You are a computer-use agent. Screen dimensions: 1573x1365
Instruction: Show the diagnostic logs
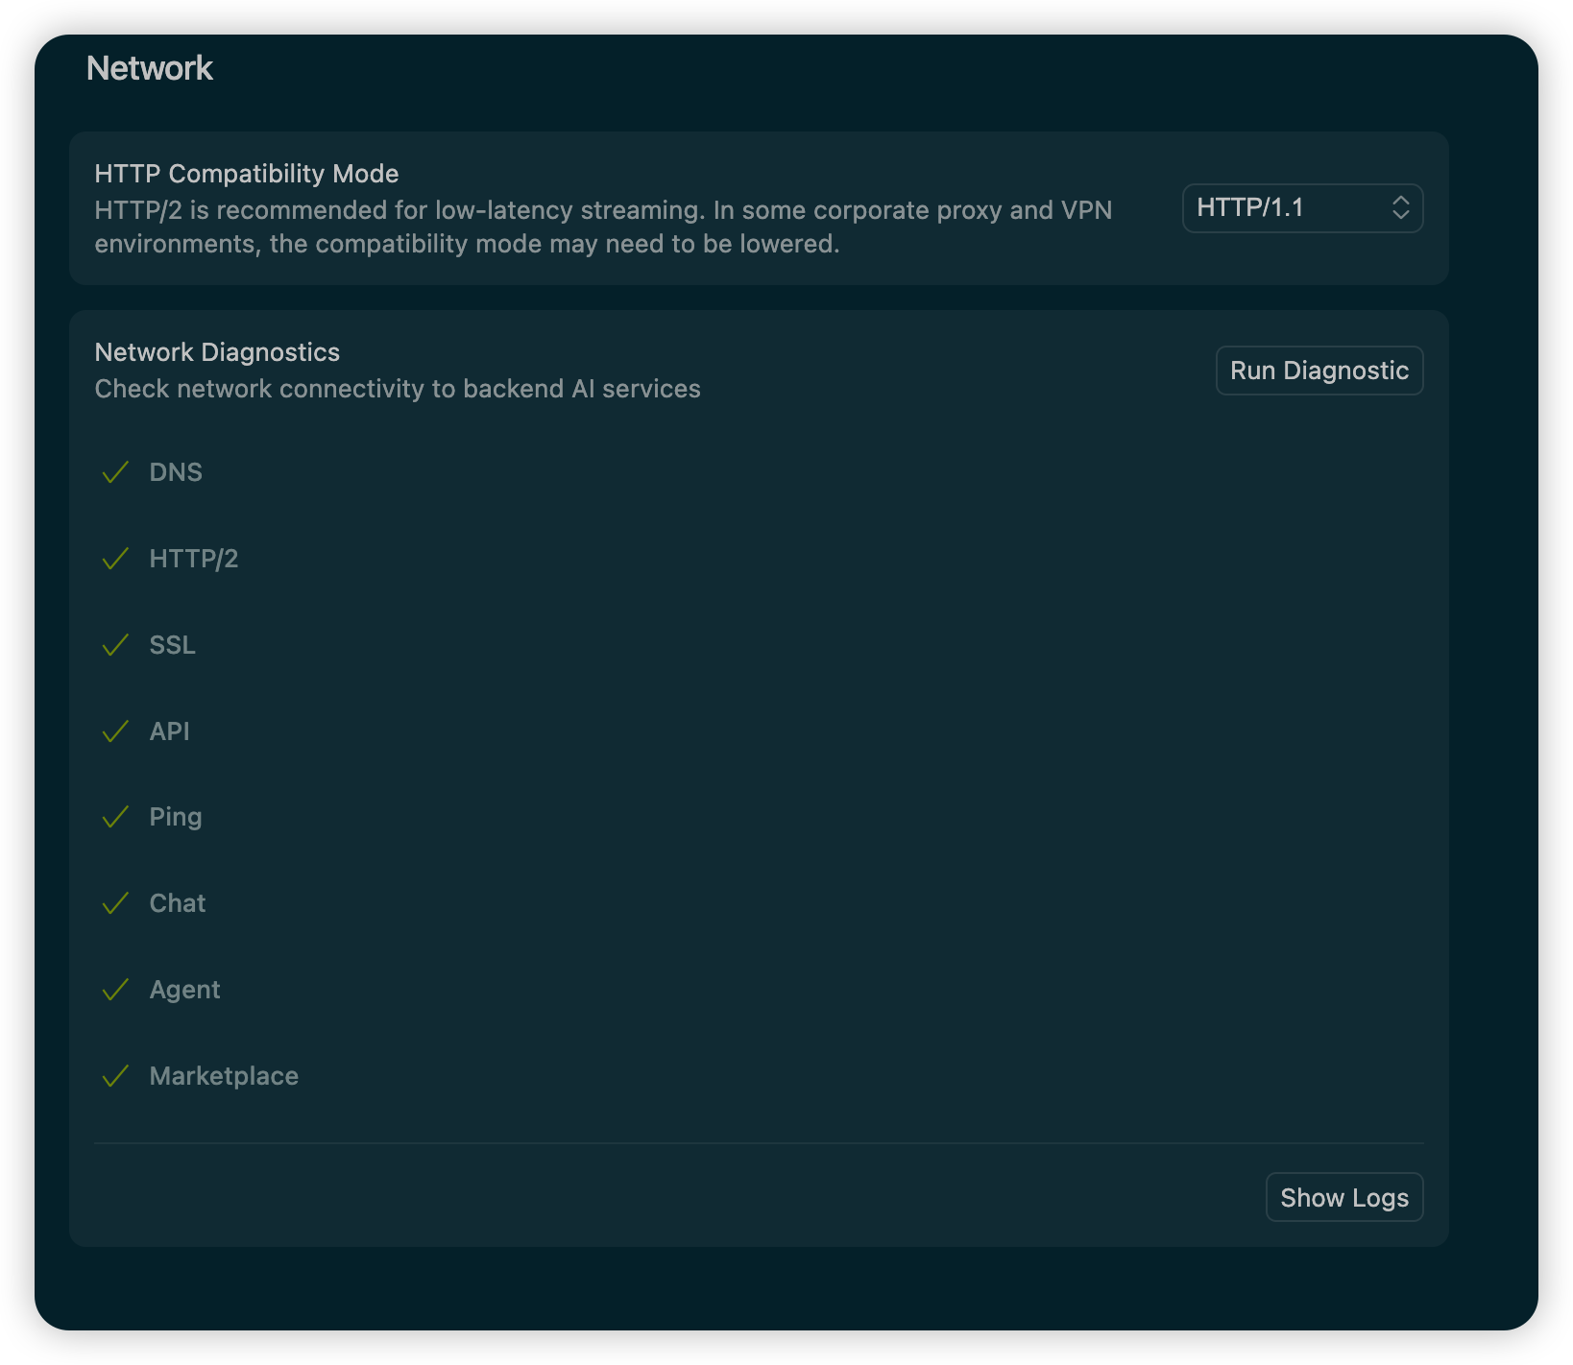tap(1344, 1197)
